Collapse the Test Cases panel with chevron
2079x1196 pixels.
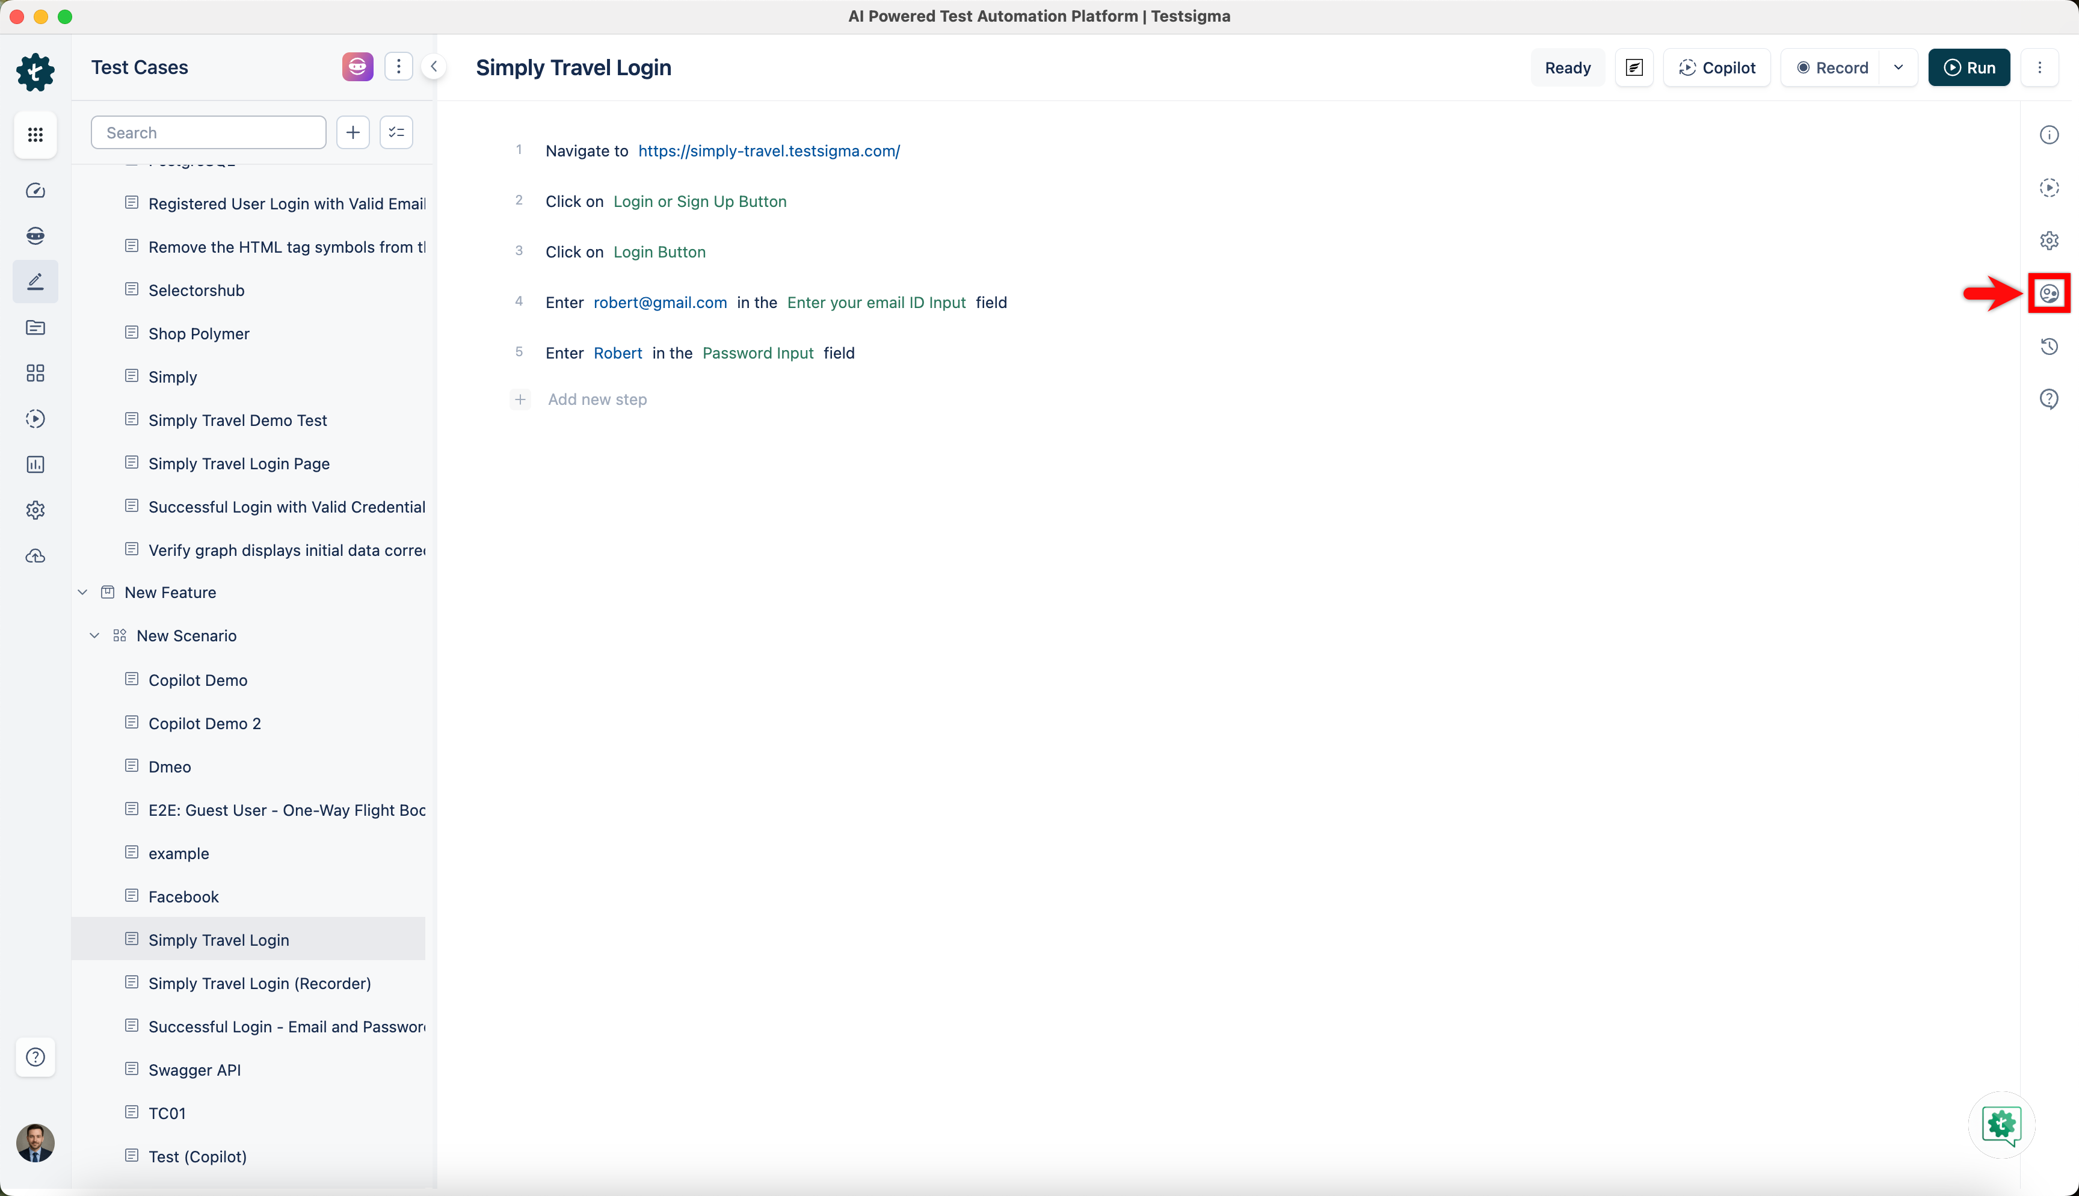coord(434,67)
